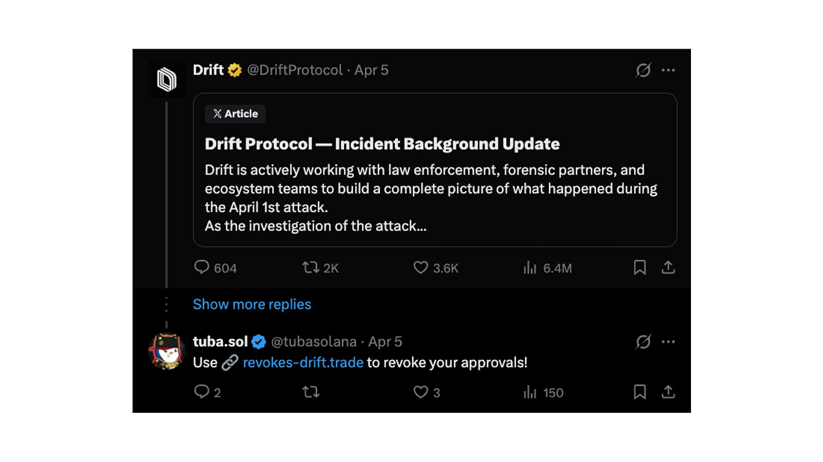
Task: Click the tuba.sol profile picture
Action: coord(167,351)
